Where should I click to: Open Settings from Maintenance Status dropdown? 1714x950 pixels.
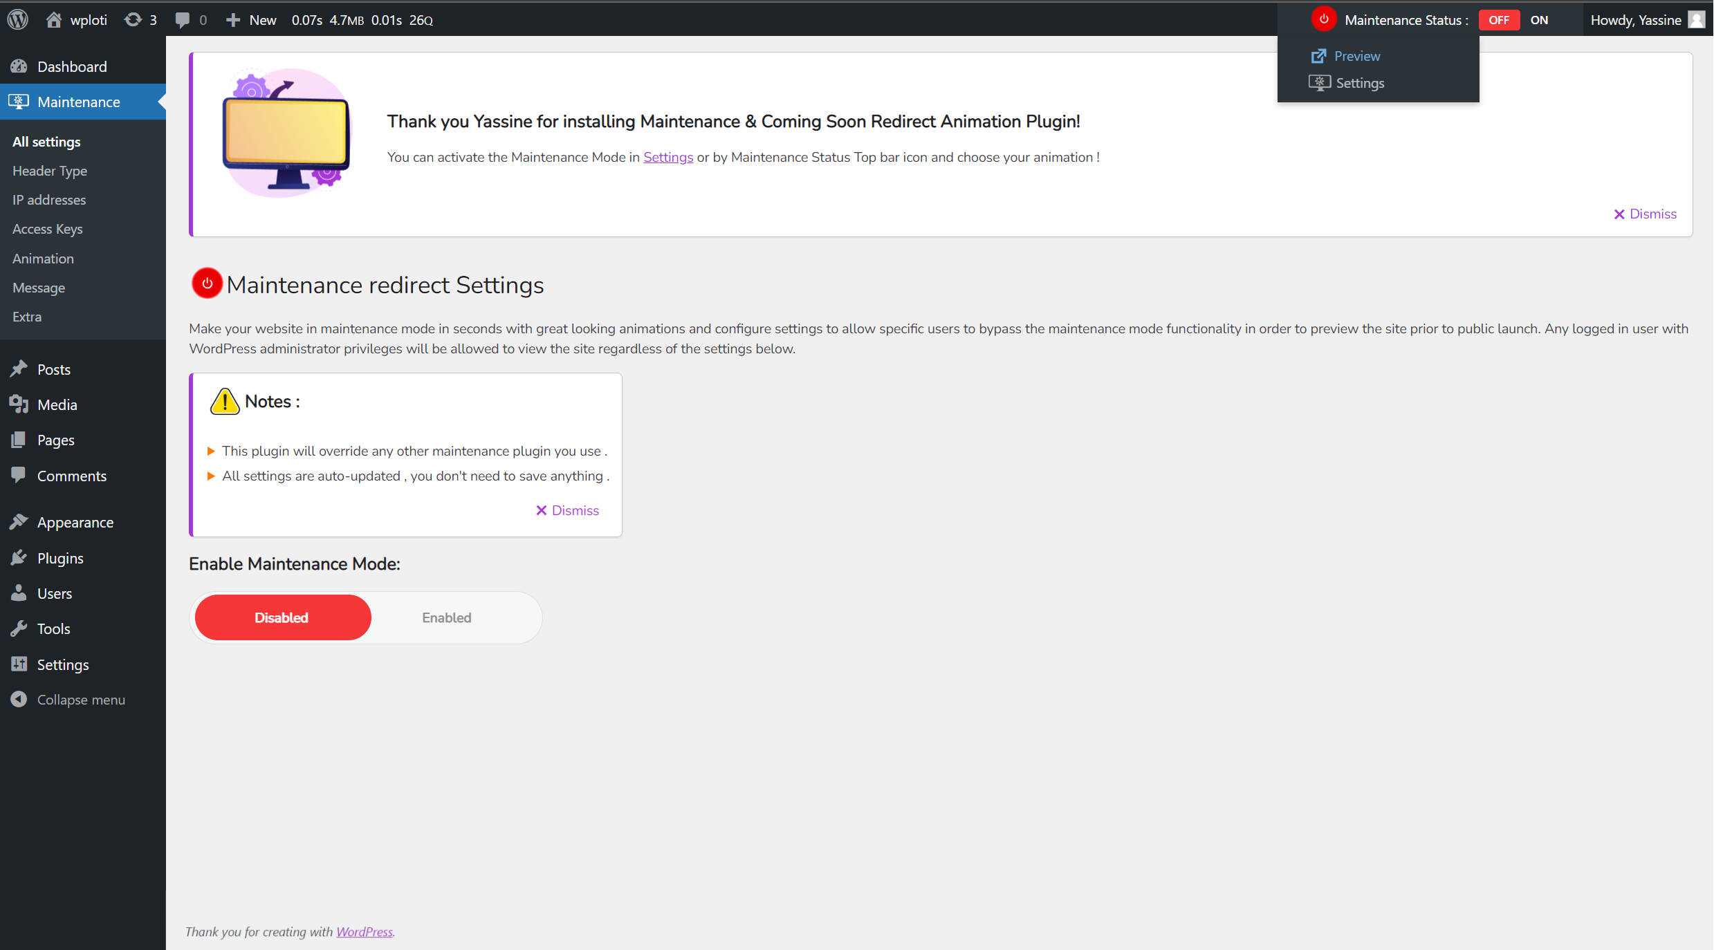1360,83
